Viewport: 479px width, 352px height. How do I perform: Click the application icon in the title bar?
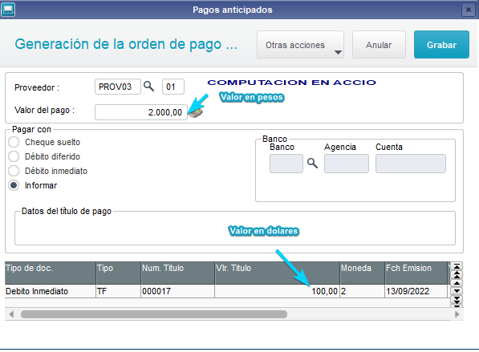click(x=8, y=10)
